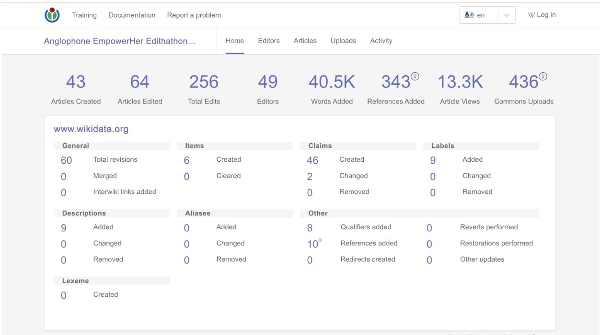Click the Redirects created label
Image resolution: width=600 pixels, height=335 pixels.
click(x=368, y=259)
